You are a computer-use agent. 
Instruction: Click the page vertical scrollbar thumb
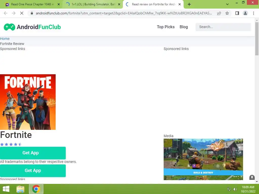(257, 39)
